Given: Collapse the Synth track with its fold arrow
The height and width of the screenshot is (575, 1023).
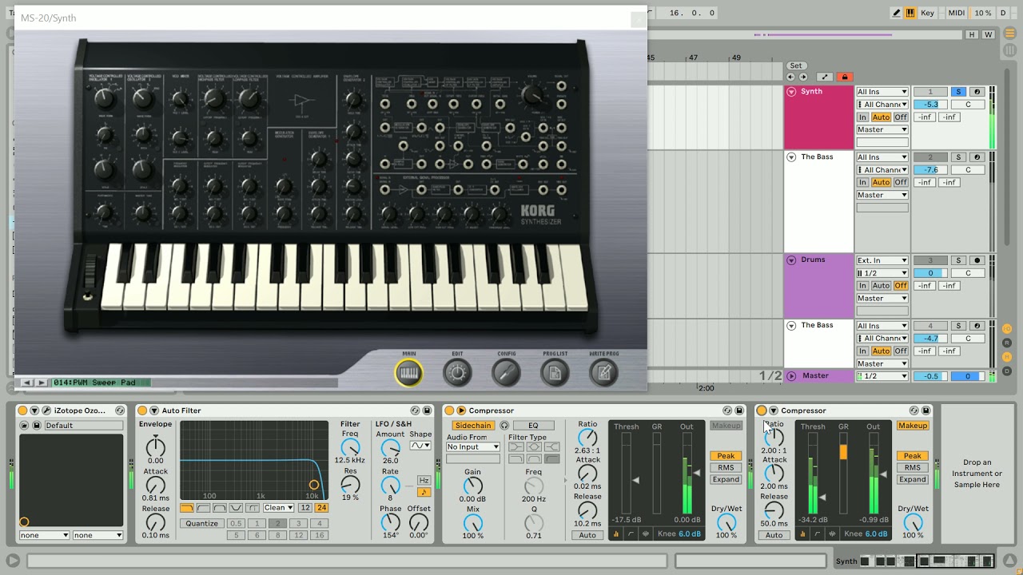Looking at the screenshot, I should pos(791,92).
